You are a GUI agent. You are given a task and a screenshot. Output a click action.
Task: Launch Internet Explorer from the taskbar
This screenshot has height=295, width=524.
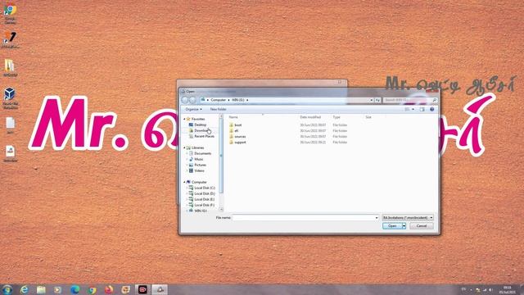pyautogui.click(x=24, y=289)
